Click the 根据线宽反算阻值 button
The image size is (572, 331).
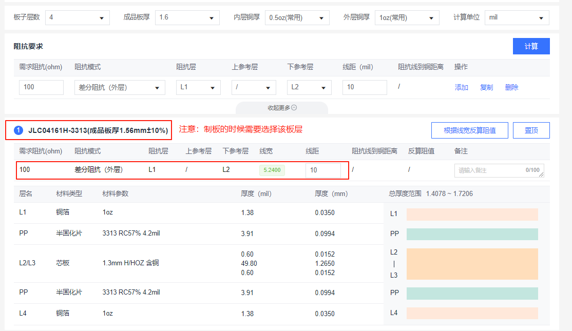pos(469,130)
